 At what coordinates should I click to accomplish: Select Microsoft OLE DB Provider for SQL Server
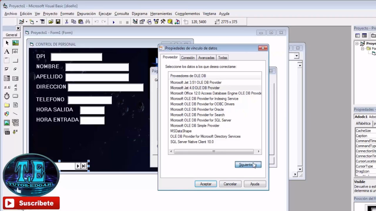201,120
